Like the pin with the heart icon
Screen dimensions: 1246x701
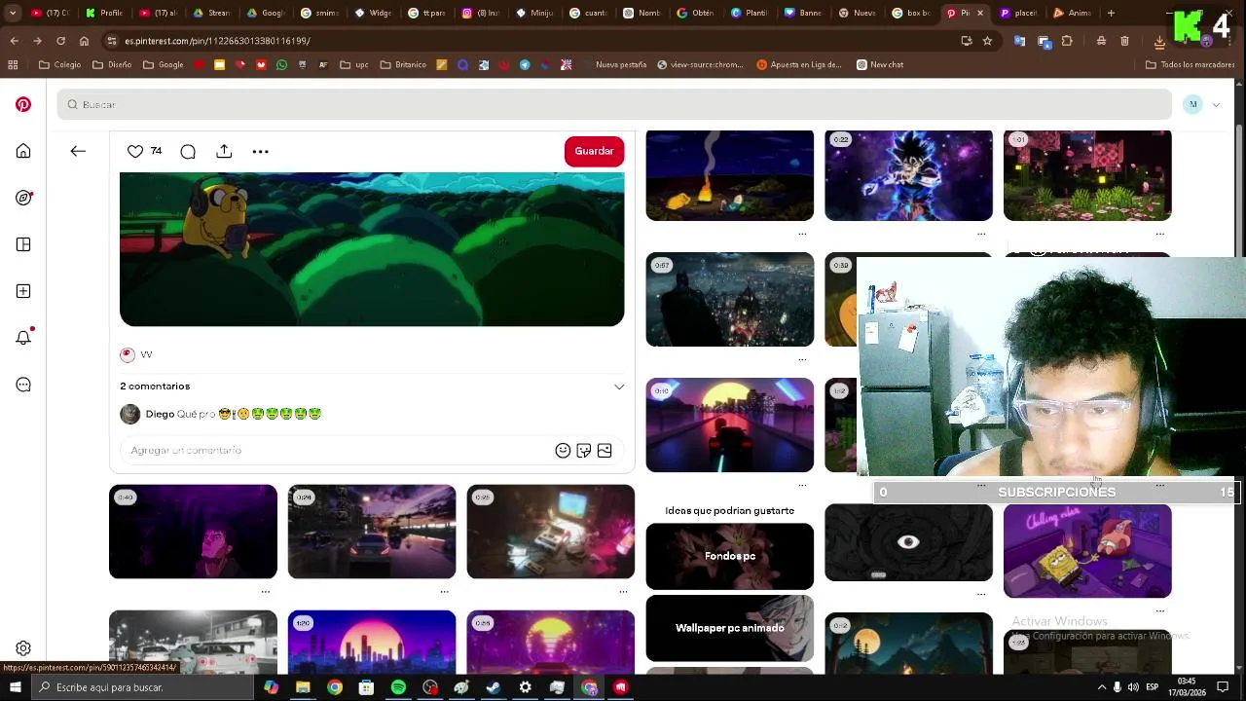pyautogui.click(x=135, y=151)
